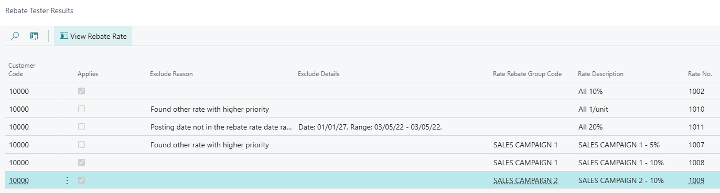Click the analysis view list icon
Viewport: 720px width, 193px height.
[34, 36]
